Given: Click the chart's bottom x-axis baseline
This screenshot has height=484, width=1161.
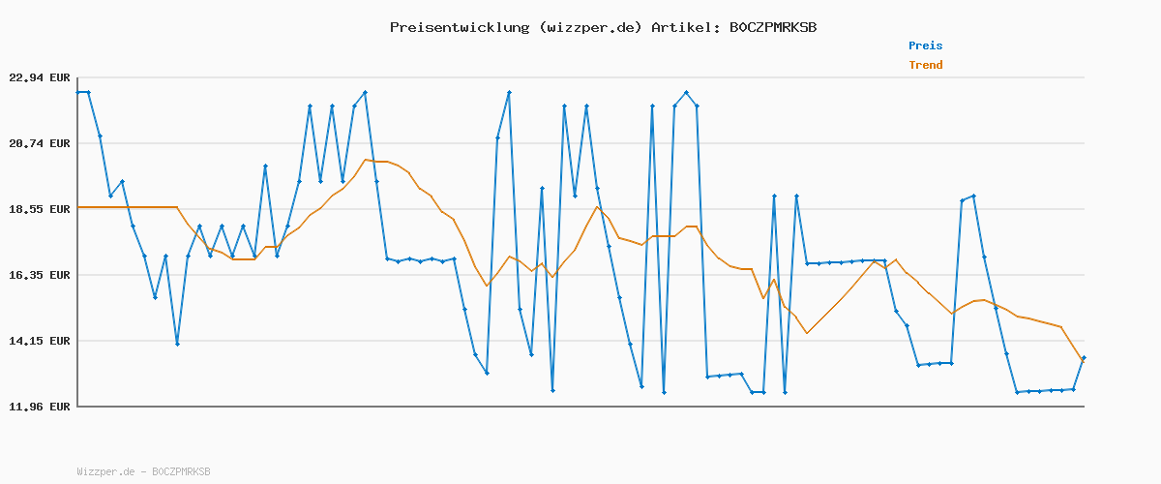Looking at the screenshot, I should pyautogui.click(x=580, y=407).
